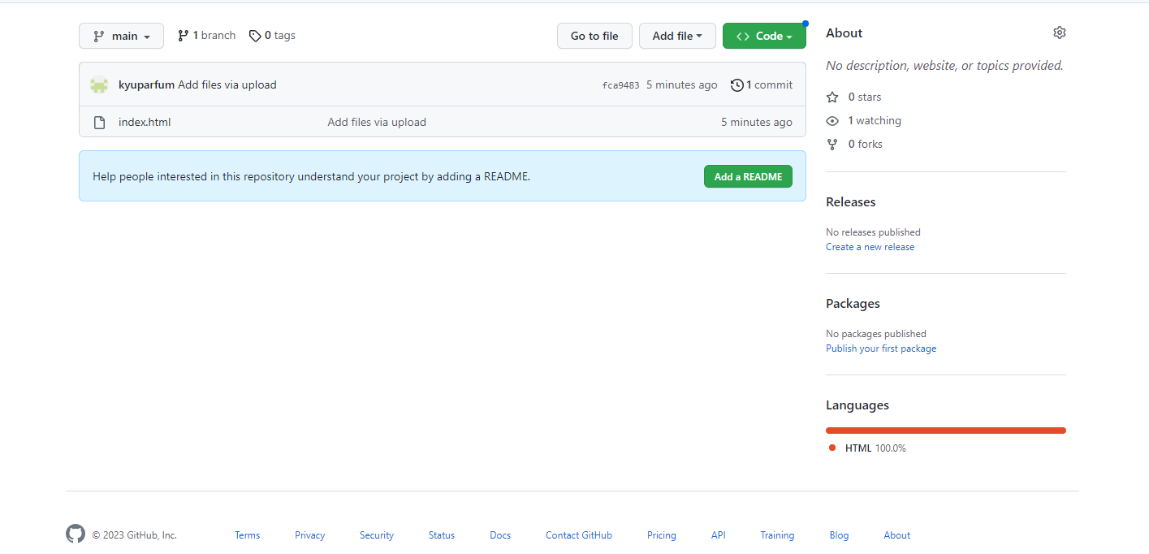This screenshot has width=1149, height=554.
Task: Click the HTML language bar
Action: pos(946,431)
